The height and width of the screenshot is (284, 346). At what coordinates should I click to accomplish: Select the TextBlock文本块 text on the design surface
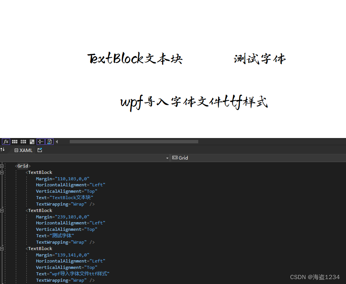[135, 58]
